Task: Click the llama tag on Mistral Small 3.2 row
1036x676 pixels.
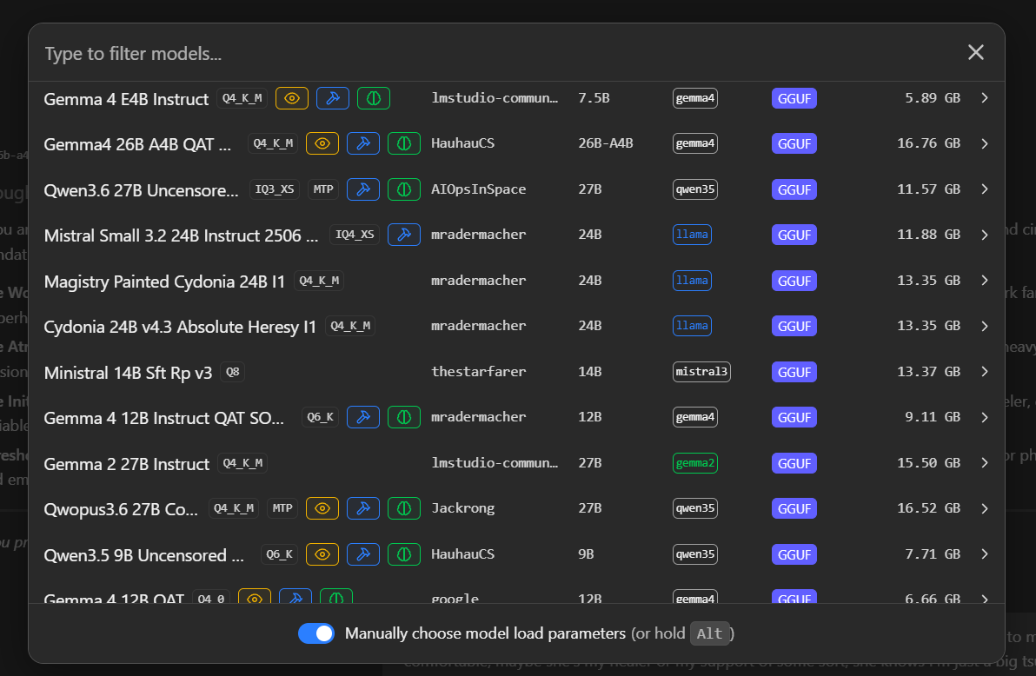Action: [x=692, y=235]
